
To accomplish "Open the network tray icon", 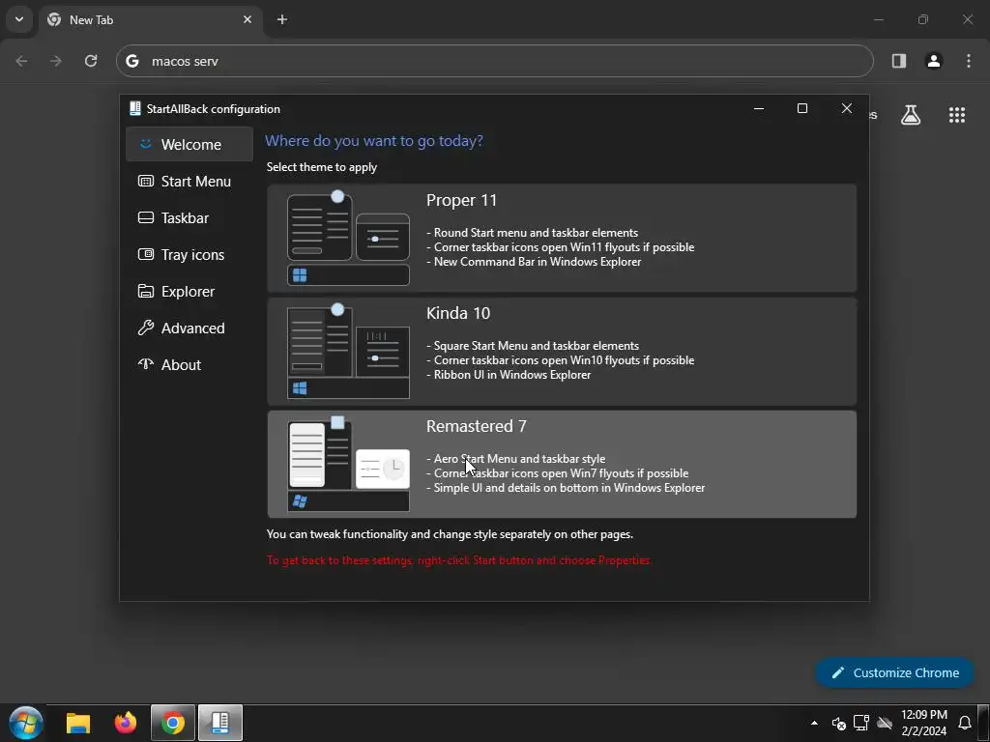I will click(861, 723).
